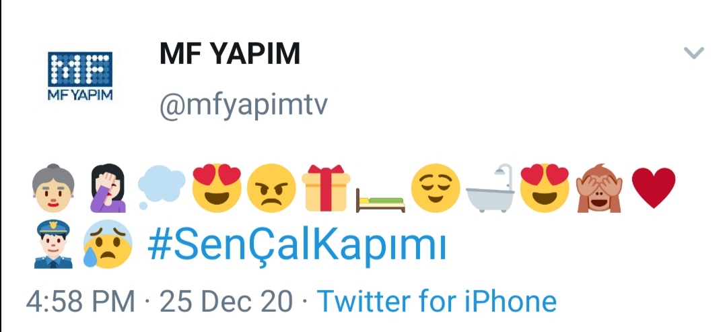Click the MF YAPIM display name

click(230, 54)
